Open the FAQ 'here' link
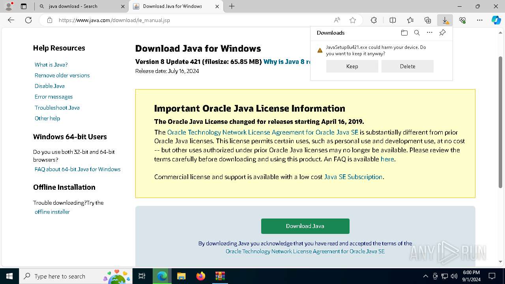 click(387, 159)
